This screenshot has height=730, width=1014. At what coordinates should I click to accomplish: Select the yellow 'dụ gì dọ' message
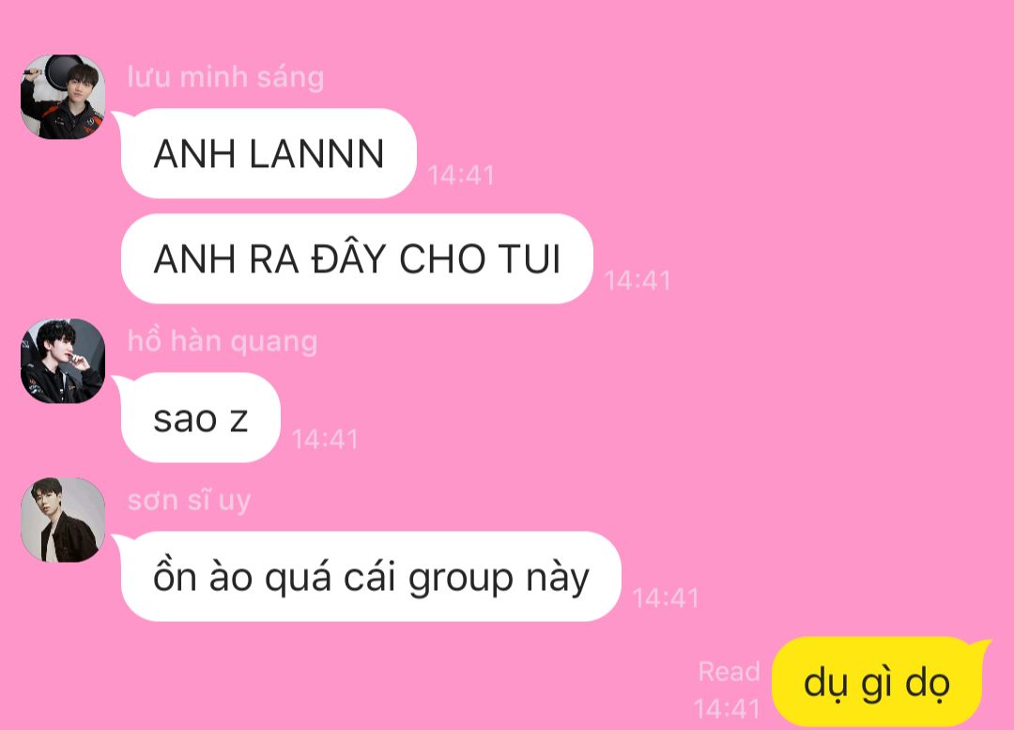coord(878,682)
